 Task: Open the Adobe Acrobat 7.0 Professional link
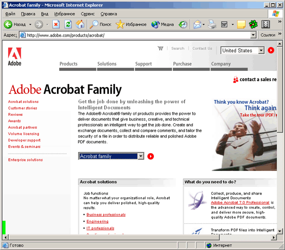point(240,203)
